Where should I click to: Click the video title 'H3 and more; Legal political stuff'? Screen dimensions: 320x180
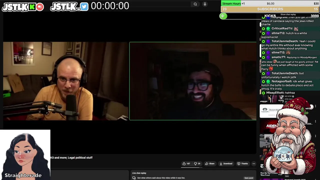coord(71,158)
